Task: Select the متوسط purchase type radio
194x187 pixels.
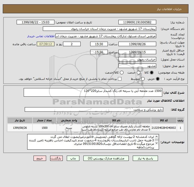Action: point(143,79)
